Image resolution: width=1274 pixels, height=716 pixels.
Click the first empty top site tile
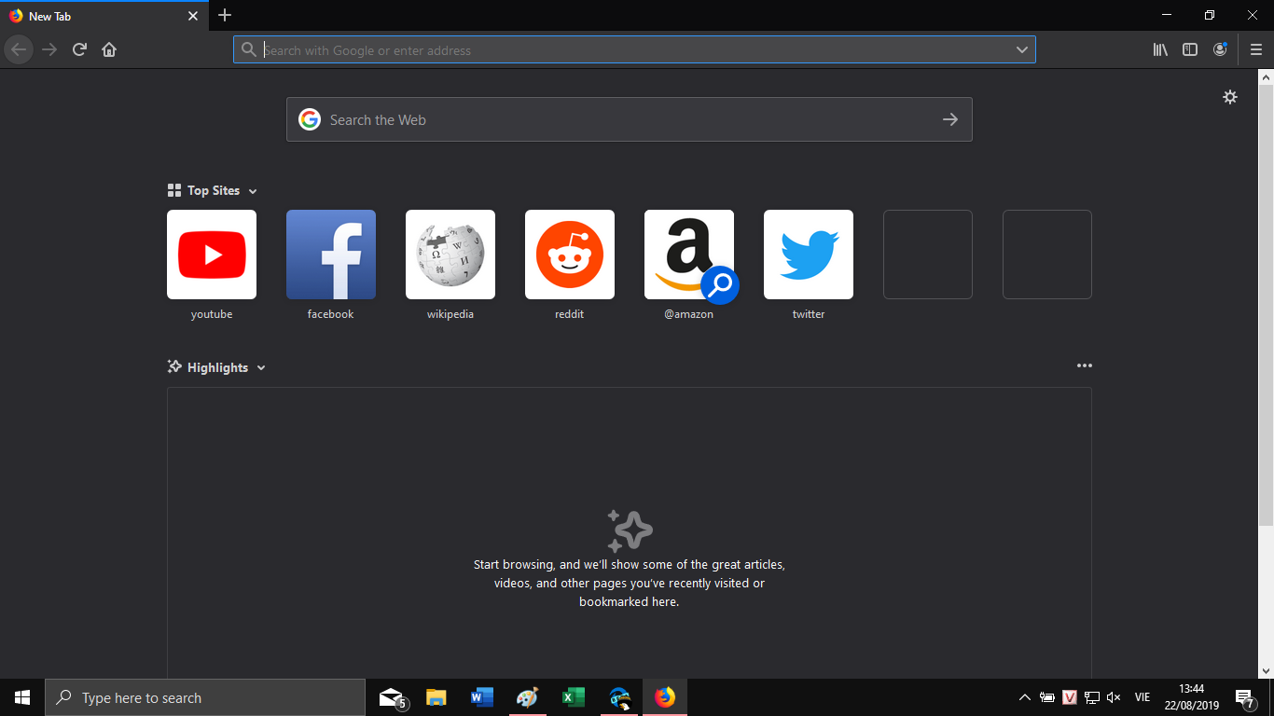point(928,255)
